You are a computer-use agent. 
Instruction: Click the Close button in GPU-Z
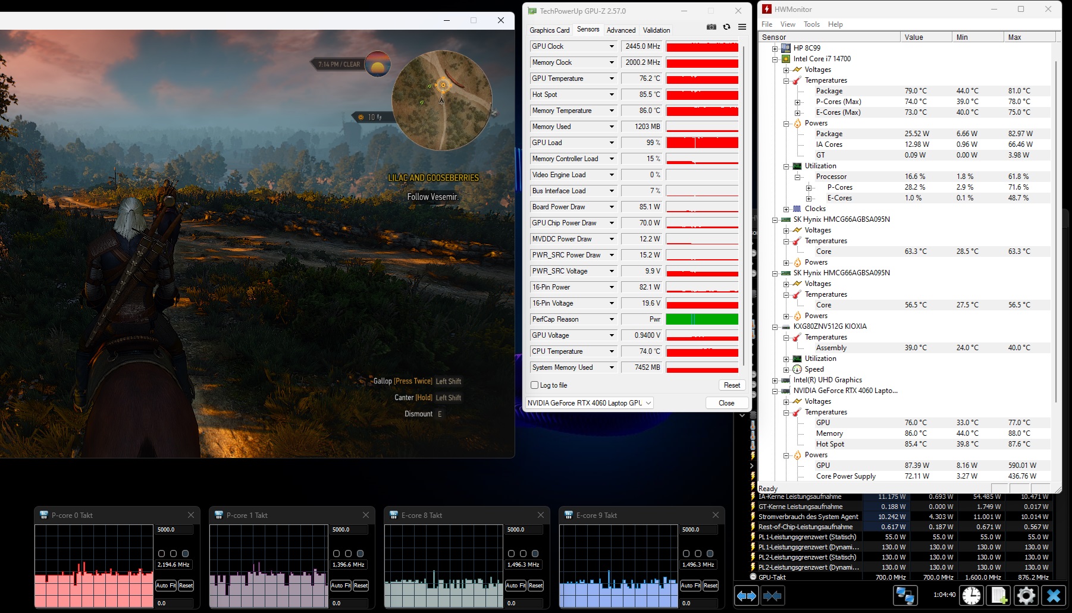726,403
